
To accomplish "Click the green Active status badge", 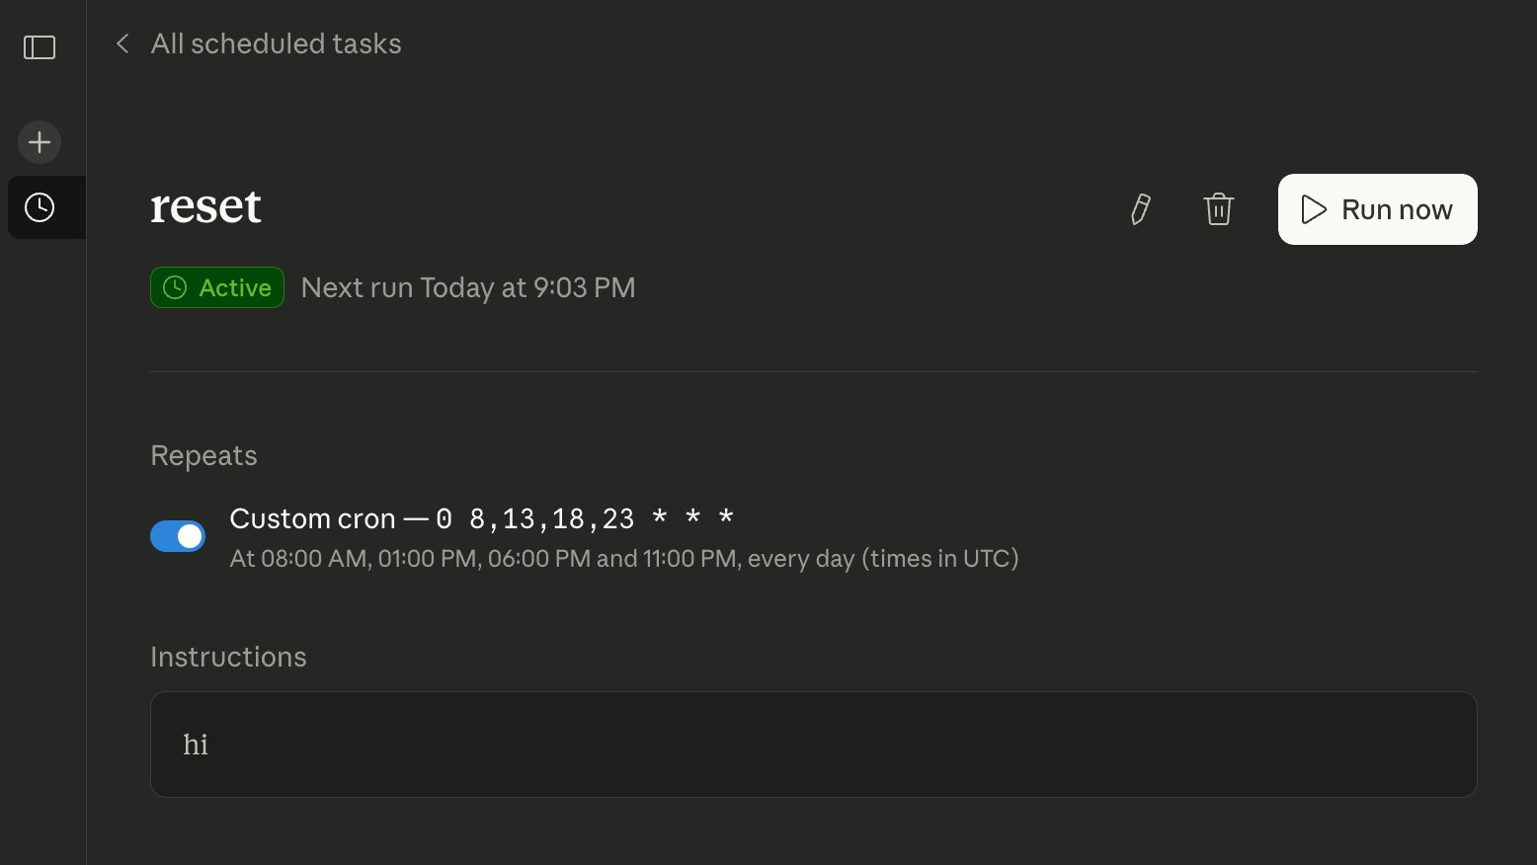I will pyautogui.click(x=217, y=287).
